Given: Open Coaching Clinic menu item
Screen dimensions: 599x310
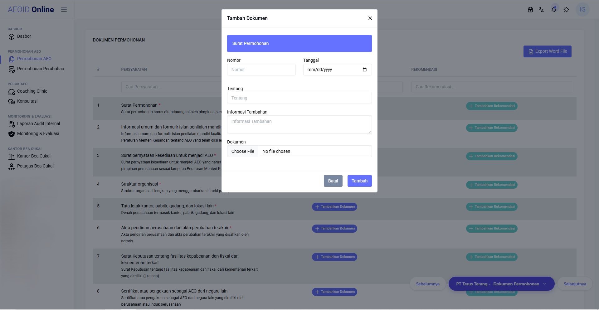Looking at the screenshot, I should (32, 91).
